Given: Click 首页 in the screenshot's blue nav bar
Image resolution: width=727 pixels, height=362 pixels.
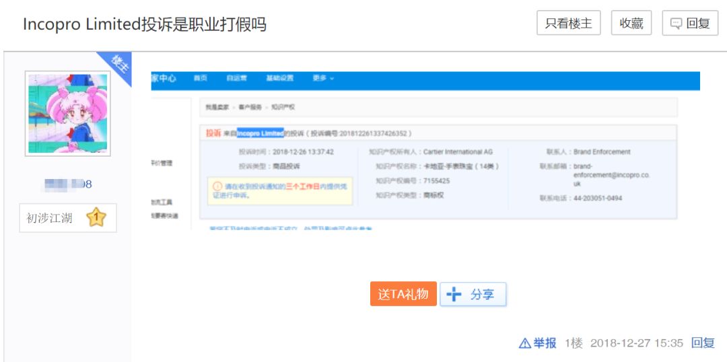Looking at the screenshot, I should pyautogui.click(x=201, y=78).
